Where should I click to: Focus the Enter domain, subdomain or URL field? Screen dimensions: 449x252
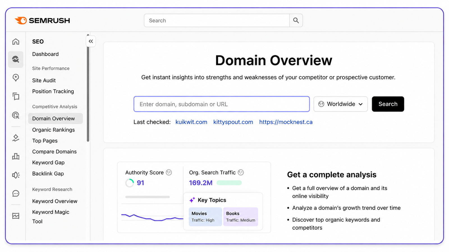coord(222,104)
